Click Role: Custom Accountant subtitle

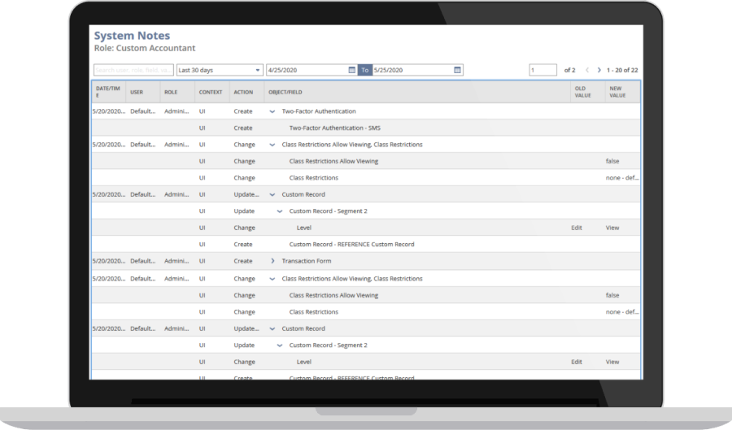[x=145, y=48]
